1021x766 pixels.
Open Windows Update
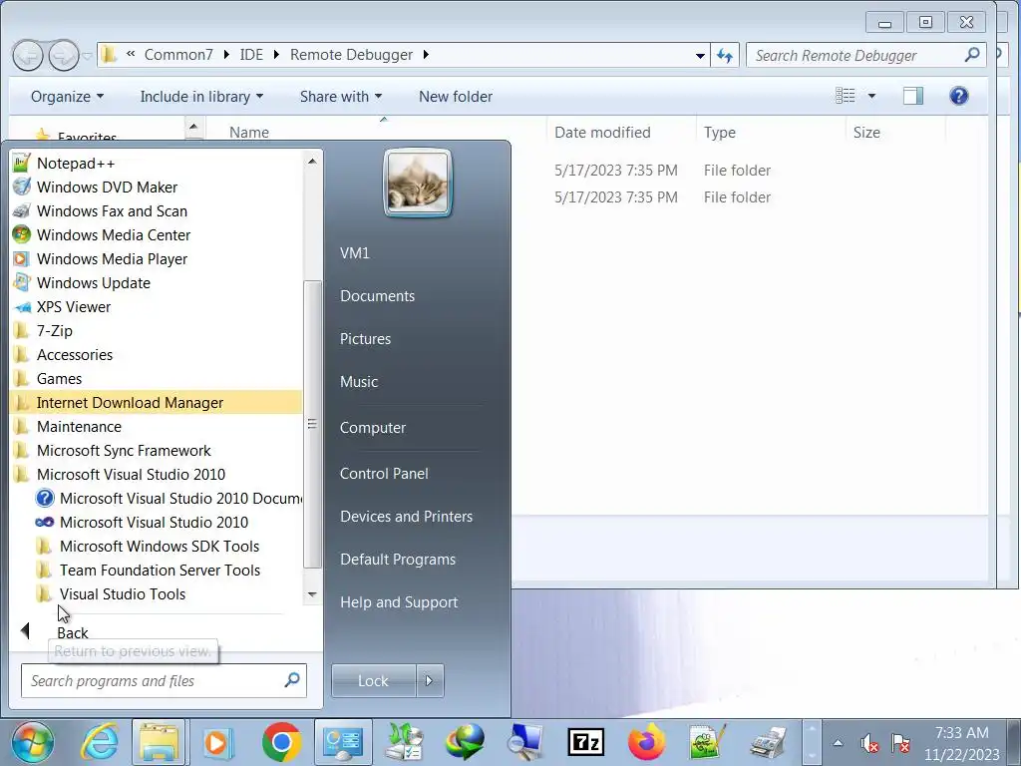click(93, 283)
